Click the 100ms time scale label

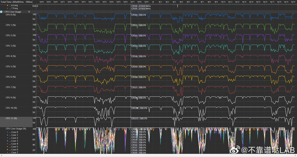pos(29,2)
